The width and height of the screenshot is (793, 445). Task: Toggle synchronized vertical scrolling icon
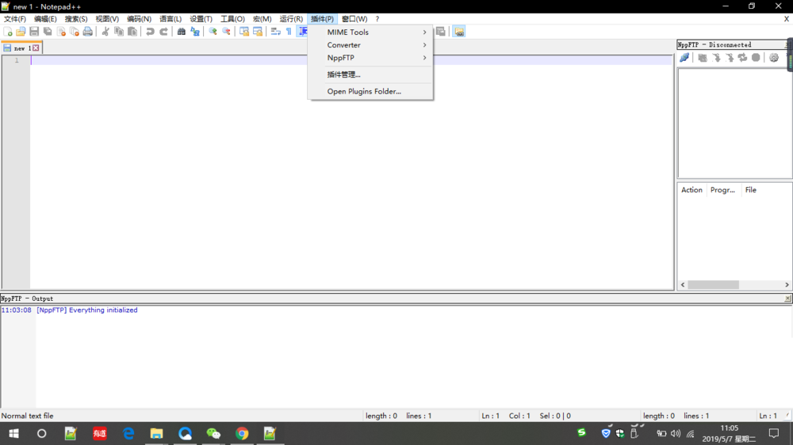[x=244, y=32]
